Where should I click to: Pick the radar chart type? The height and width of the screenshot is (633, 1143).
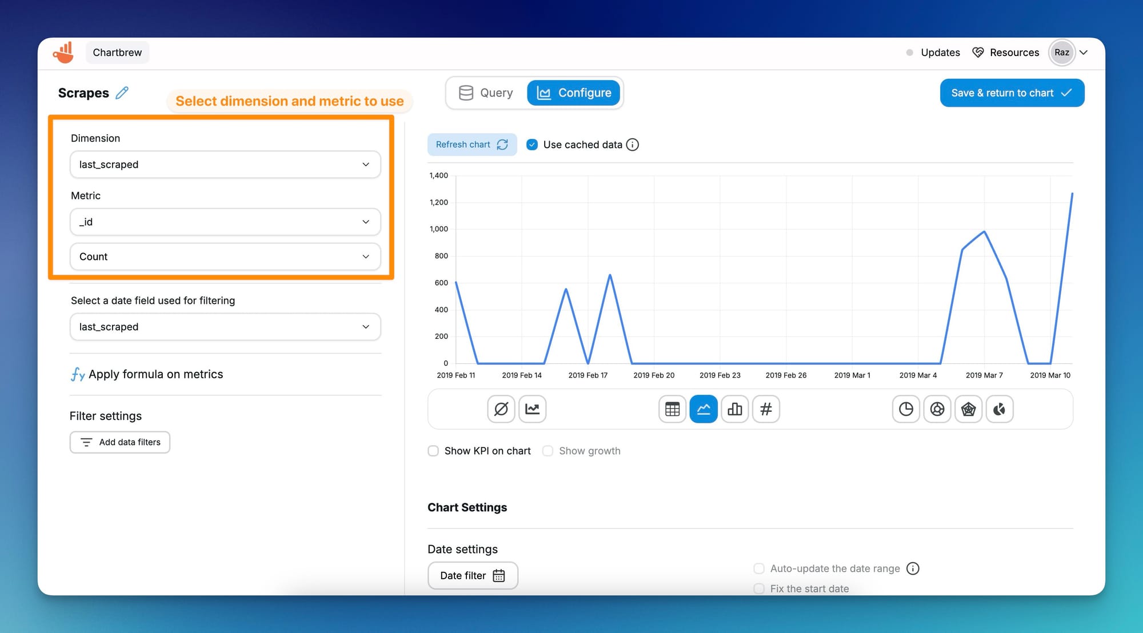968,409
